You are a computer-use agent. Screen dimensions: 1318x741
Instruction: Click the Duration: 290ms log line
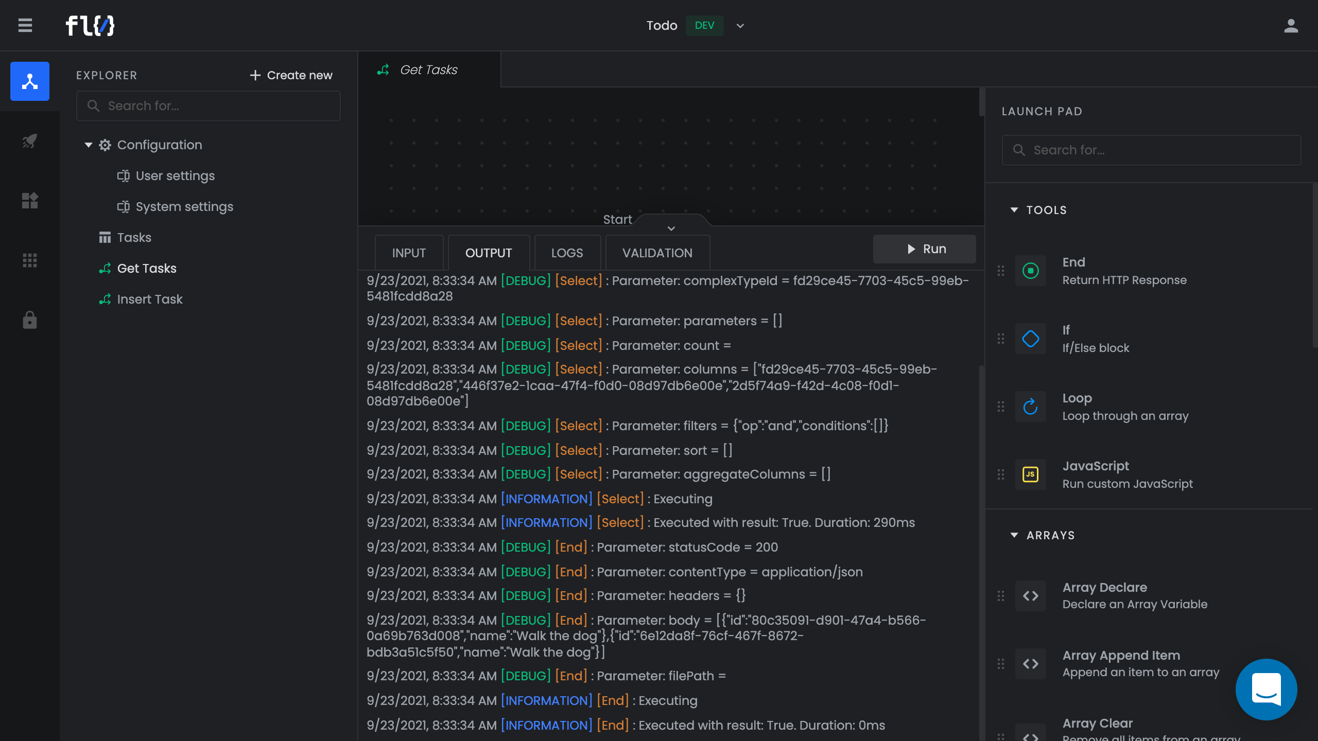[640, 523]
